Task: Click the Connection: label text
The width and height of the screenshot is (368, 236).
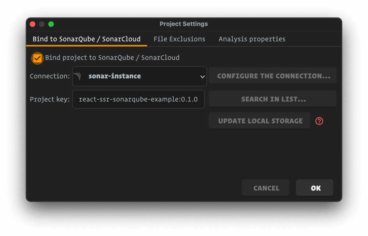Action: 50,76
